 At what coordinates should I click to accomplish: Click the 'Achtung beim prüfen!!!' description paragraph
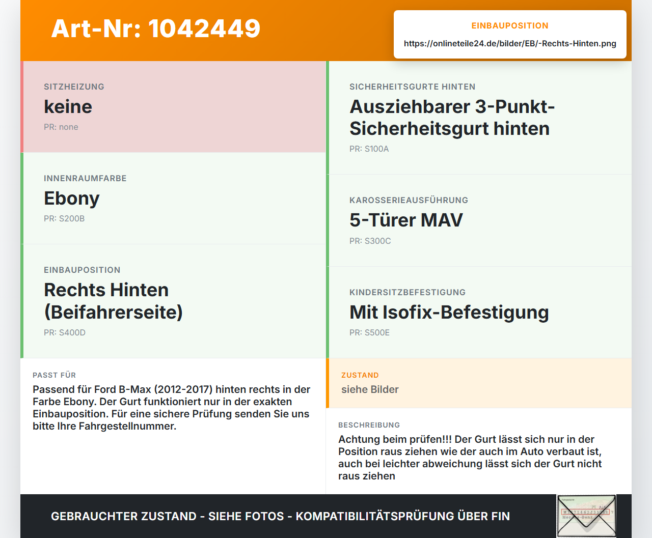tap(470, 458)
